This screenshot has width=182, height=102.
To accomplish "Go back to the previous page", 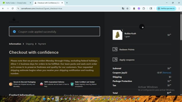I will pos(3,8).
